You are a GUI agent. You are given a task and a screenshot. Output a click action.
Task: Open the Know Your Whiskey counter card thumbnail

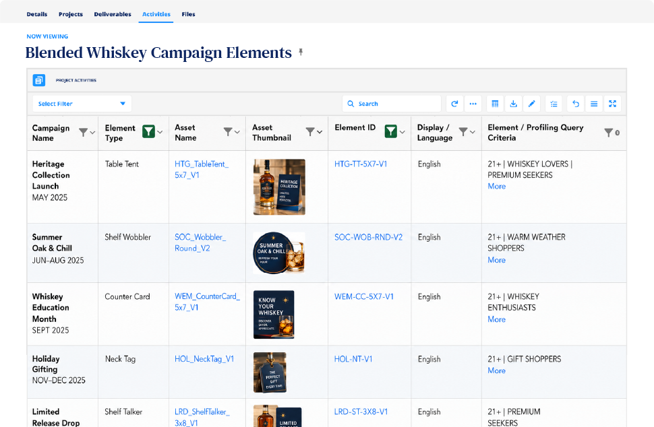(x=274, y=315)
